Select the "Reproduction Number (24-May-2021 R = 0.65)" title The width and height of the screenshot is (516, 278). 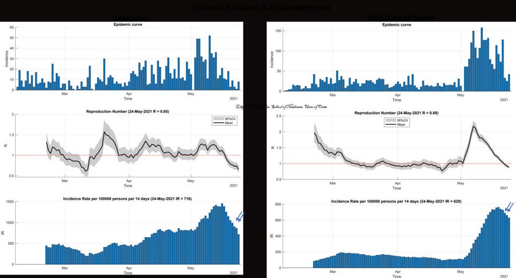click(x=127, y=112)
